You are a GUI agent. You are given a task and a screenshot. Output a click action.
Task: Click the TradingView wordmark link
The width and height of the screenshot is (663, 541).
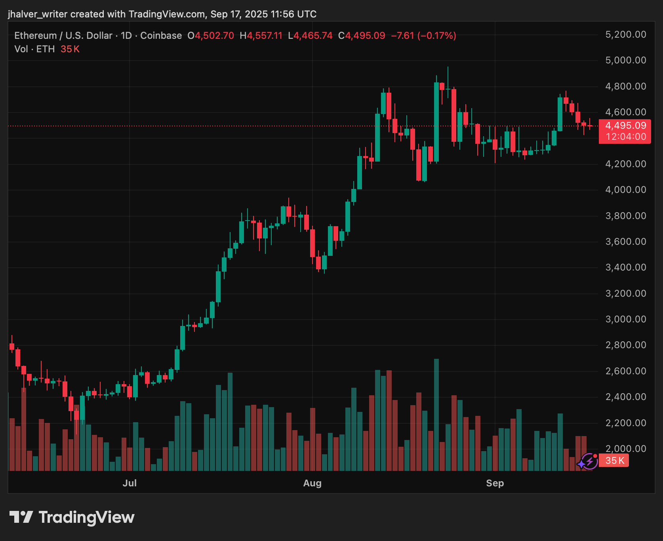pos(86,516)
